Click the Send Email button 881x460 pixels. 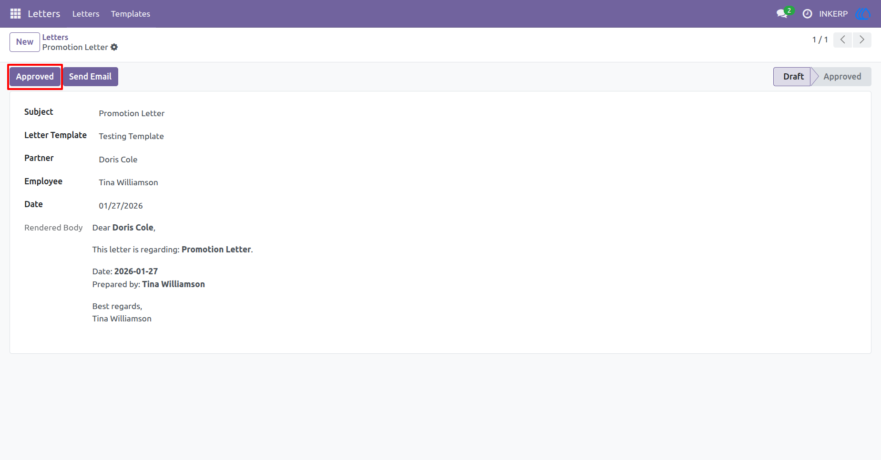coord(90,77)
